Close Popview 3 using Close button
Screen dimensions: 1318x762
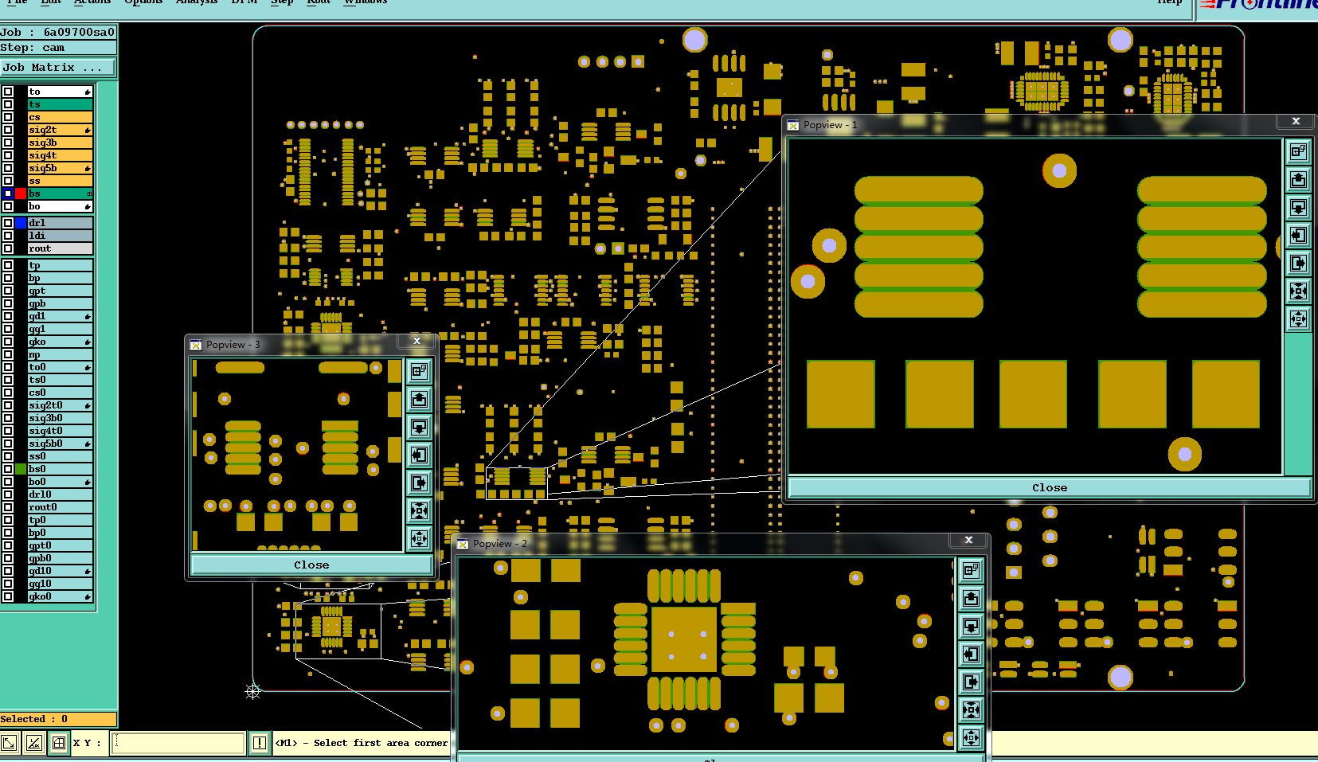coord(311,565)
